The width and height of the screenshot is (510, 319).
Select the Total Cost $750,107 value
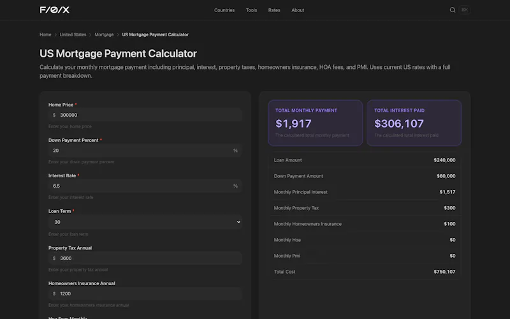[x=444, y=272]
